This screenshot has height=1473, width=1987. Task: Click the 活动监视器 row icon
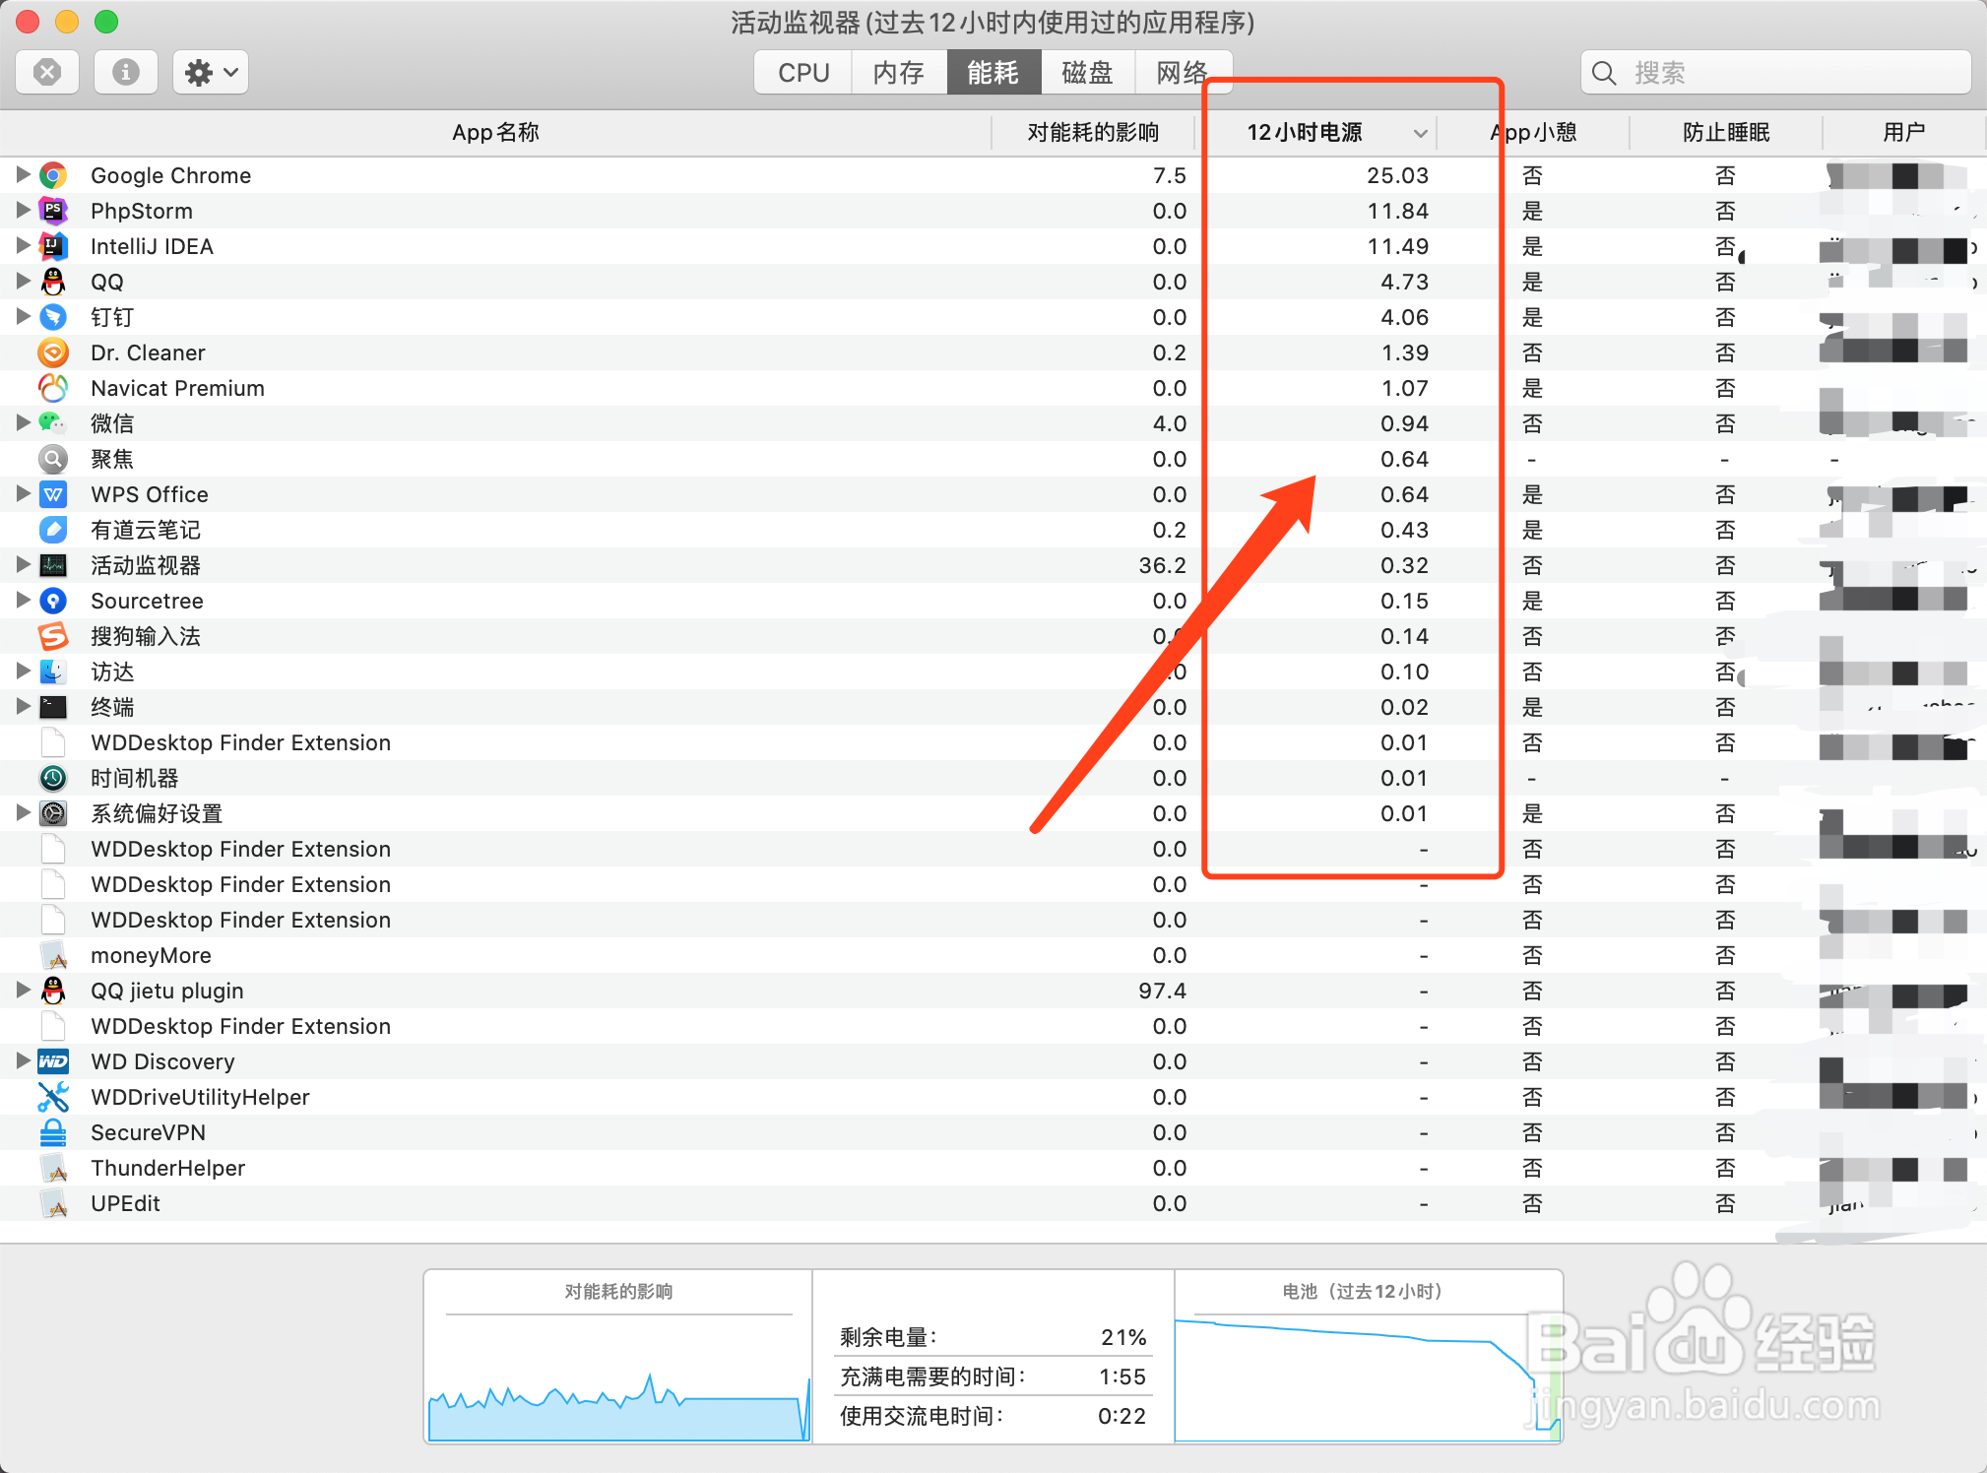[53, 565]
